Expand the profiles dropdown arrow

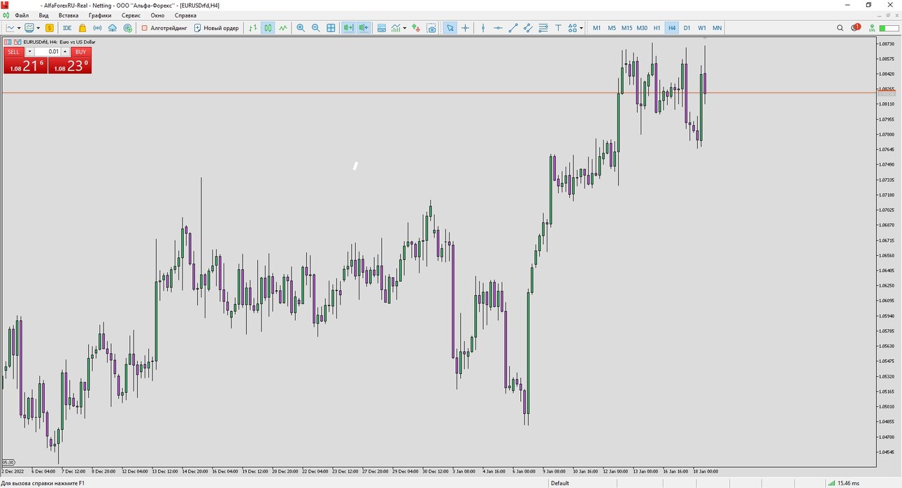pos(38,28)
